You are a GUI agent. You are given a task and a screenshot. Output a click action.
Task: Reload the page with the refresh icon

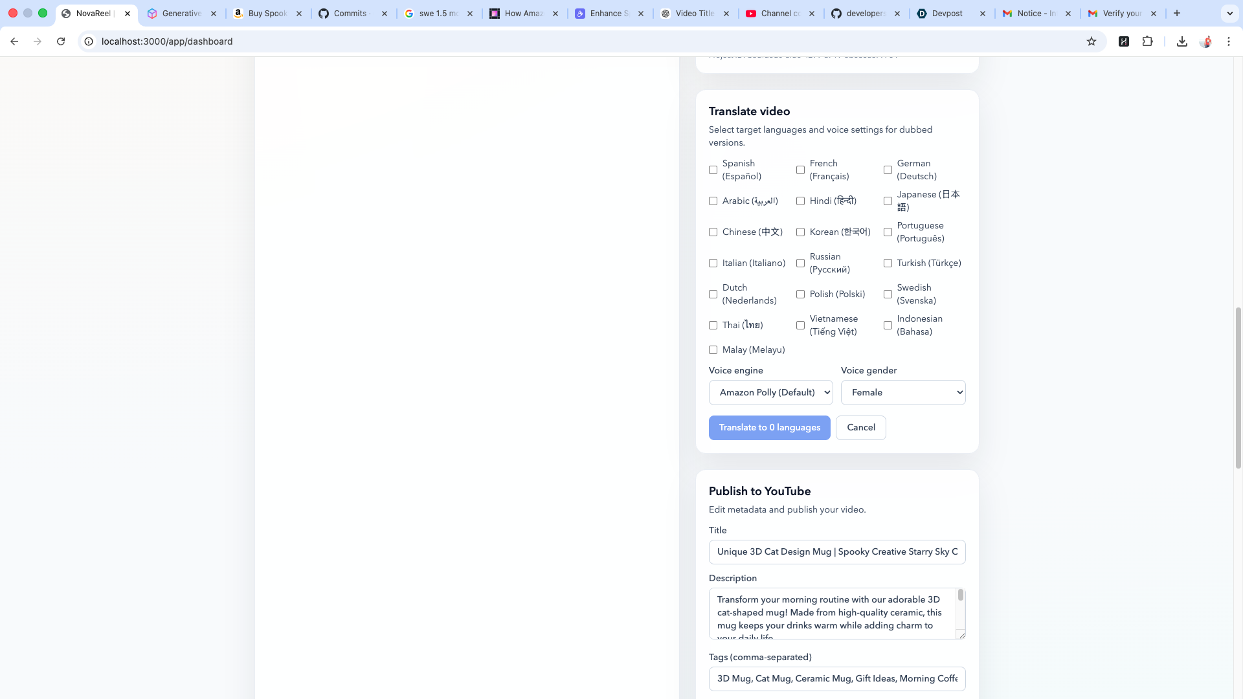pos(61,41)
